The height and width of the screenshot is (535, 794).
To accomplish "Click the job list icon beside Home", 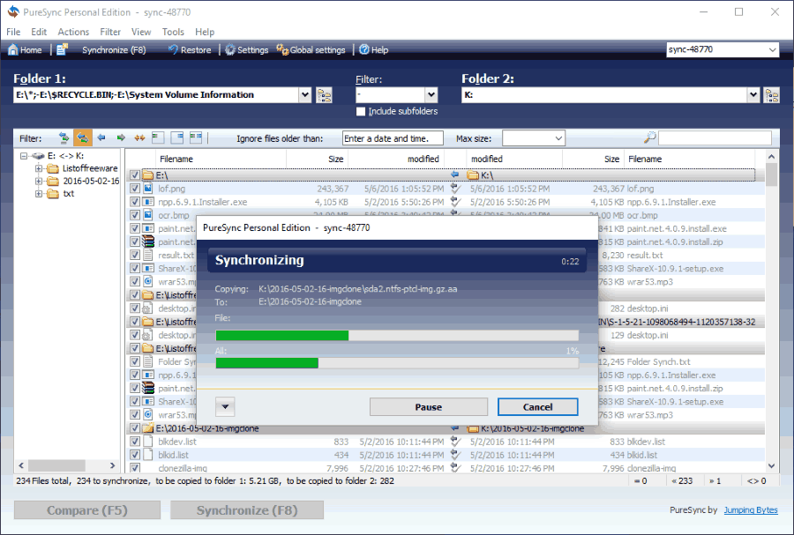I will [63, 49].
